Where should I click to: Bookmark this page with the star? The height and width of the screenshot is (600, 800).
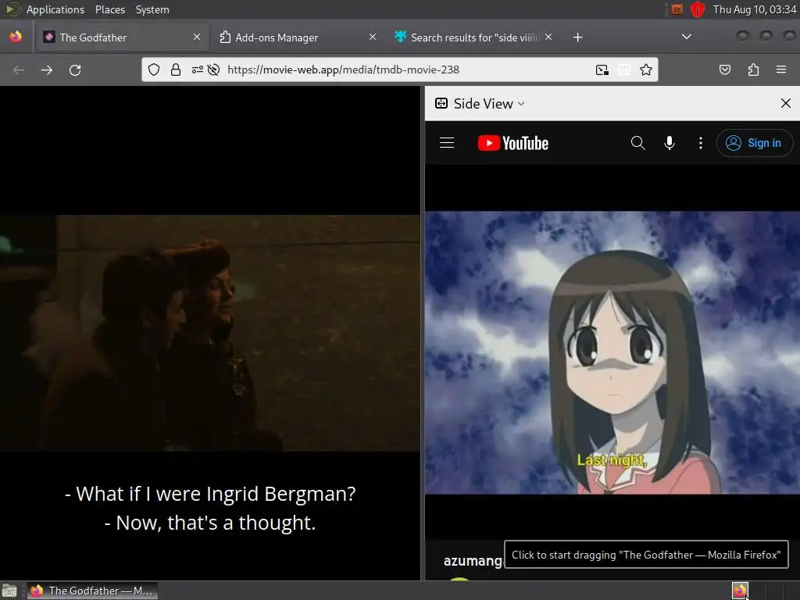click(x=646, y=70)
